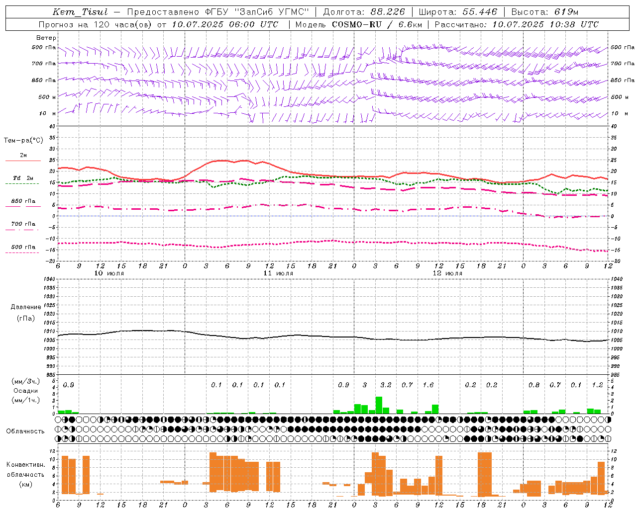This screenshot has height=509, width=637.
Task: Select the 12 июля date label
Action: pos(447,273)
